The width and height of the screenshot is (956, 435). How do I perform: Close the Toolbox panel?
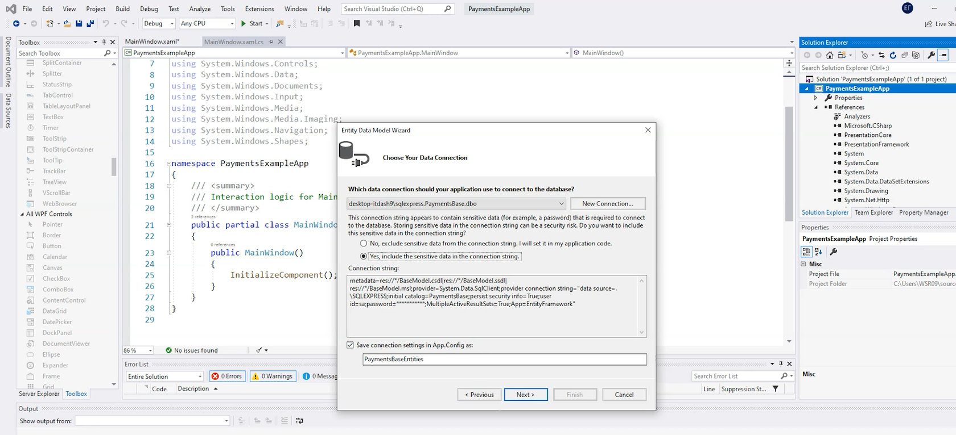(113, 42)
